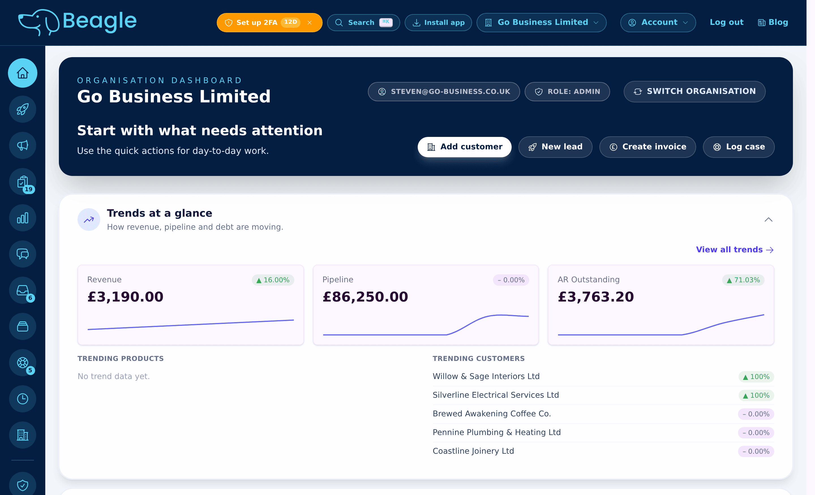Open the clock time-tracking sidebar icon
Viewport: 815px width, 495px height.
22,399
